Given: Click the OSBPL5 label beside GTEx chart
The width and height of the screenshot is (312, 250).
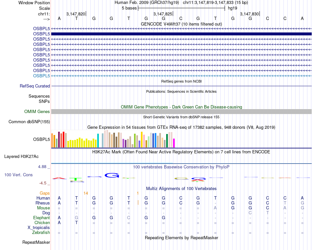Looking at the screenshot, I should (x=41, y=139).
